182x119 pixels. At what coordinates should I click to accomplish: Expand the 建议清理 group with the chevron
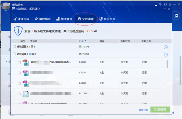(x=166, y=47)
